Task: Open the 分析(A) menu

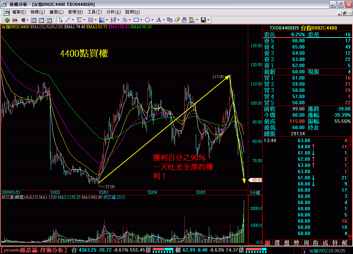Action: coord(113,12)
